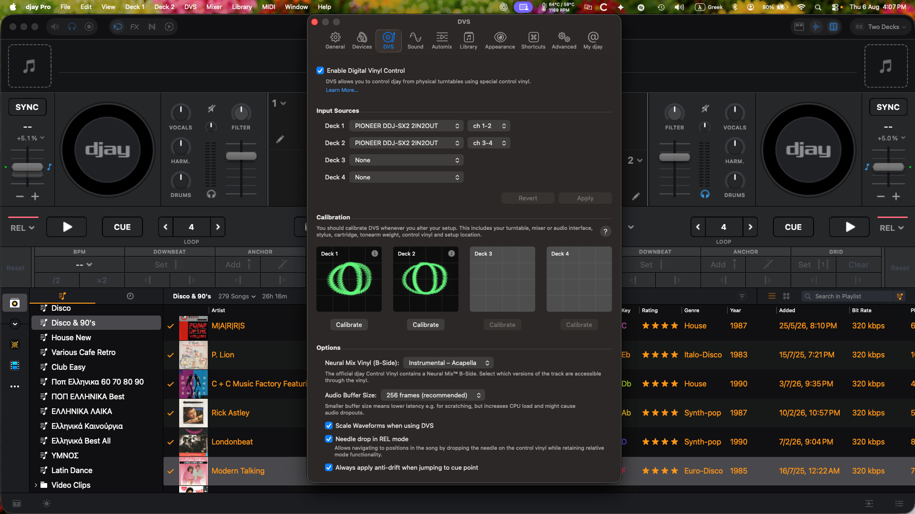915x514 pixels.
Task: Click CUE button on right deck
Action: click(793, 227)
